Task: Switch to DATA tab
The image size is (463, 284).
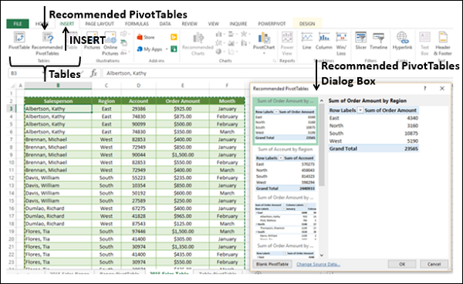Action: 165,24
